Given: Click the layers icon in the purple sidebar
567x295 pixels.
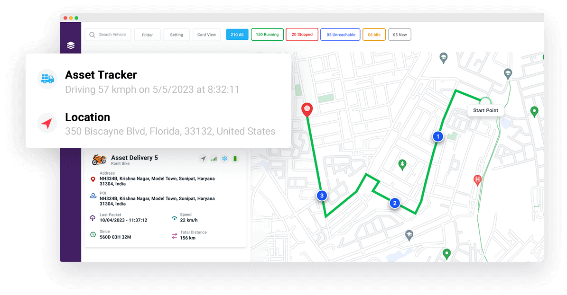Looking at the screenshot, I should coord(71,45).
